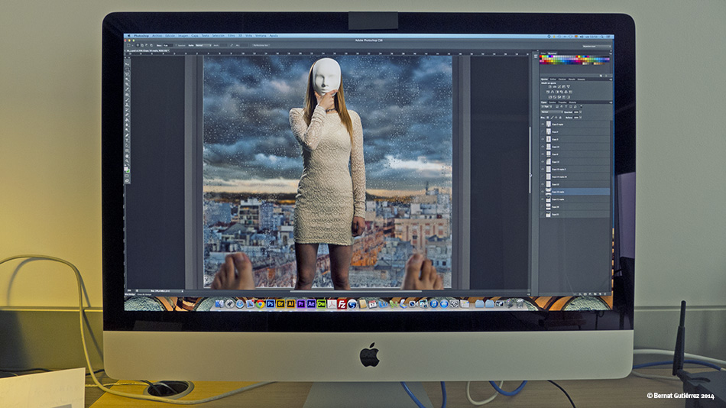This screenshot has height=408, width=726.
Task: Open Google Chrome from the Dock
Action: 260,304
